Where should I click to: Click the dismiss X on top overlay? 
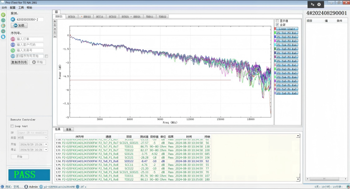(x=320, y=4)
